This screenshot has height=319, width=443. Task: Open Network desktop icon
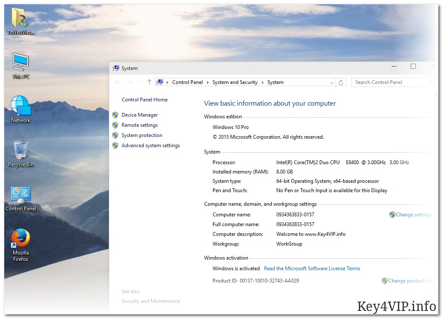tap(21, 109)
